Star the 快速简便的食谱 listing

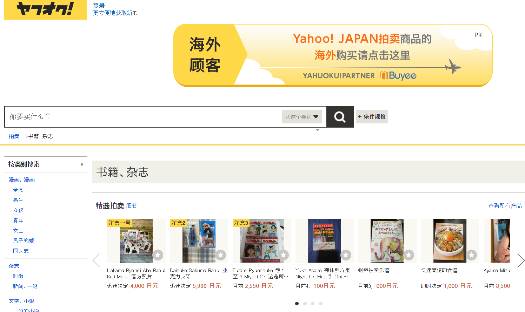coord(472,255)
